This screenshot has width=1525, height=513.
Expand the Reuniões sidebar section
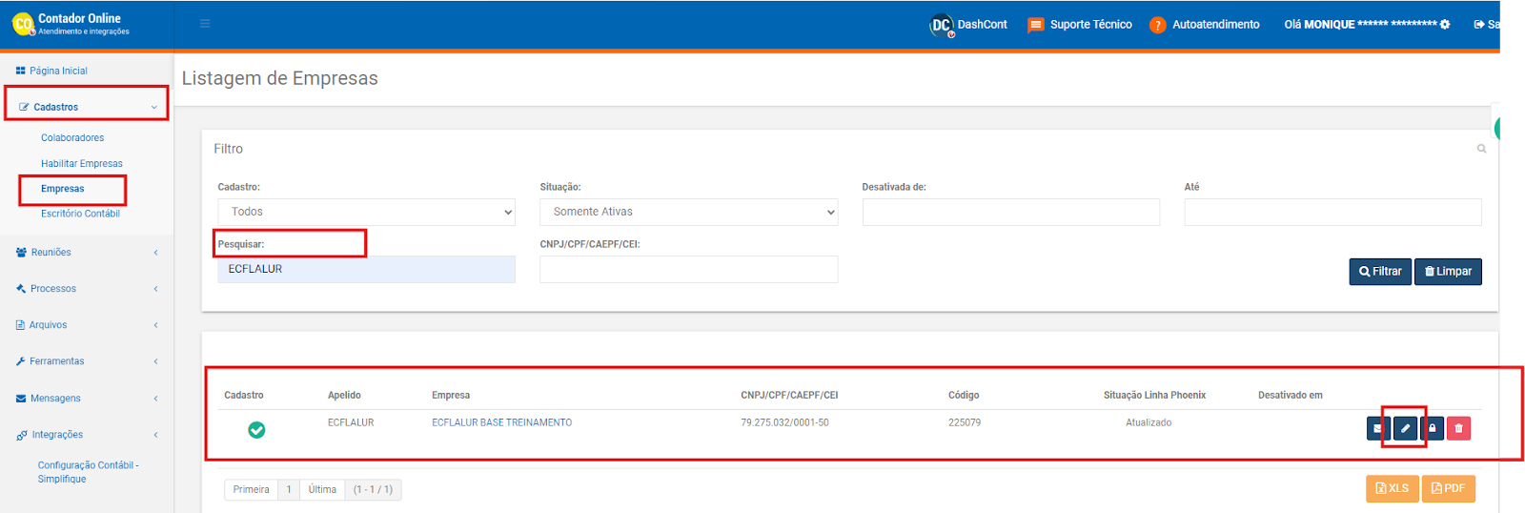87,253
